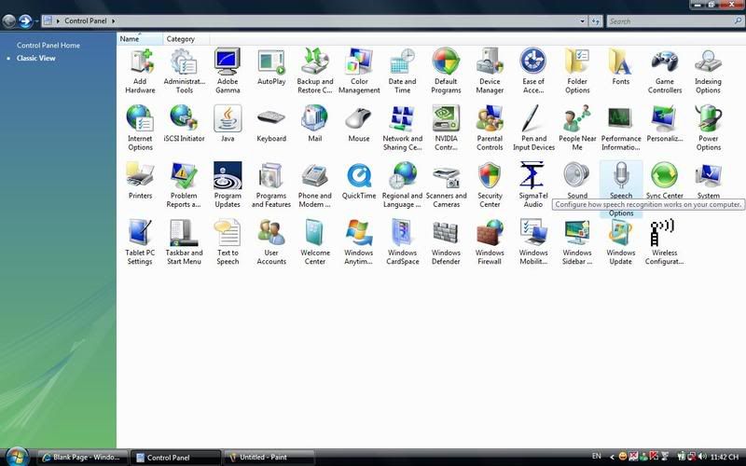Open Network and Sharing Center
746x466 pixels.
[x=403, y=128]
